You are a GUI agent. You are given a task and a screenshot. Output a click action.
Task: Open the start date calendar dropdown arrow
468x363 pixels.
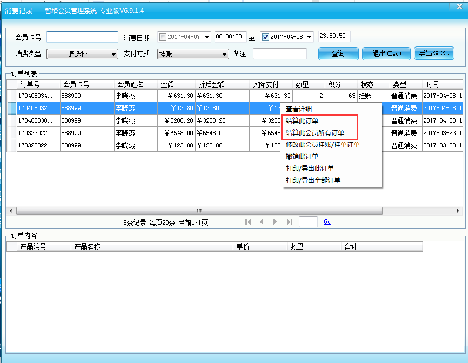pyautogui.click(x=207, y=37)
